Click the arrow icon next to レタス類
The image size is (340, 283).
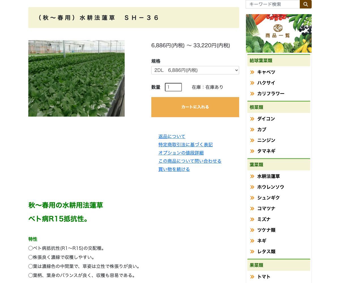pyautogui.click(x=252, y=252)
